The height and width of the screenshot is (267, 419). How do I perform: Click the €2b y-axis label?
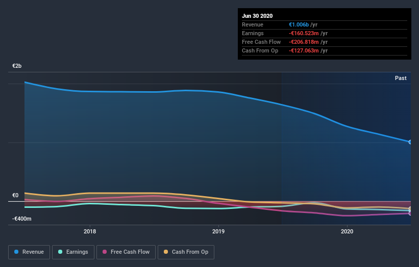tap(17, 66)
